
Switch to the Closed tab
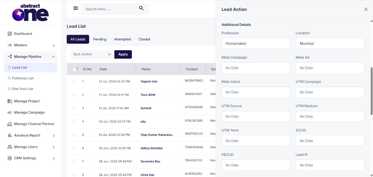(144, 39)
